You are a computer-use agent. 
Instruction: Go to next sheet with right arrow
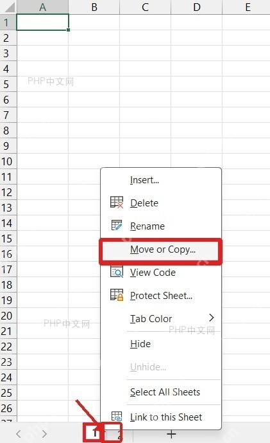pyautogui.click(x=44, y=433)
